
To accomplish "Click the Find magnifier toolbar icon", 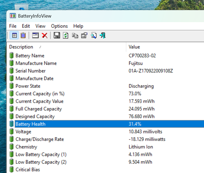I will (x=94, y=35).
